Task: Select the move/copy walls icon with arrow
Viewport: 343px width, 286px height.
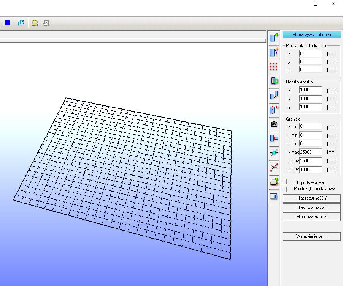Action: click(x=274, y=95)
